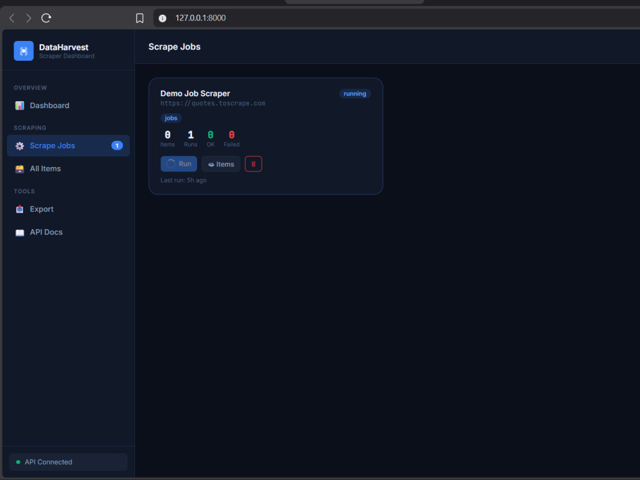This screenshot has width=640, height=480.
Task: Click the API Docs book icon
Action: click(x=20, y=233)
